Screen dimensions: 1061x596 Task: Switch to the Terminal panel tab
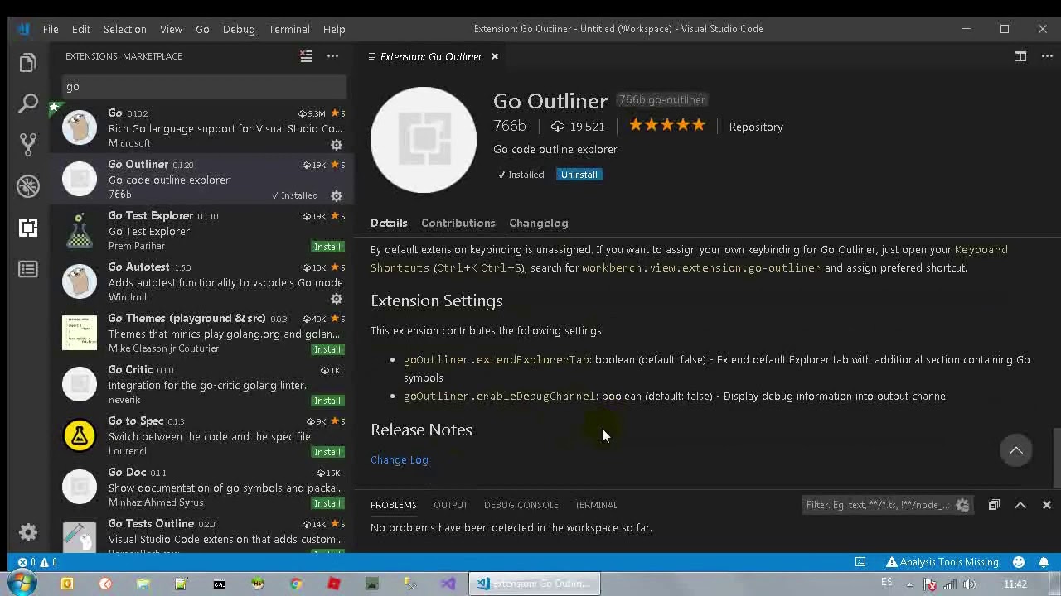[x=596, y=505]
